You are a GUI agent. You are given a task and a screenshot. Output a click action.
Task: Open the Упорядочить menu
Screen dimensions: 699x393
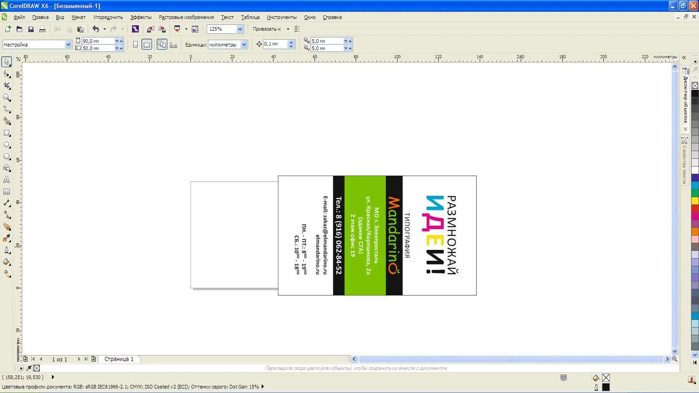(108, 17)
